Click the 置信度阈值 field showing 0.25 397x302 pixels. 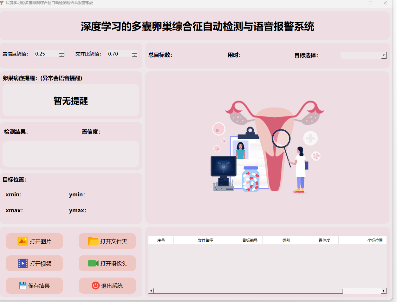(x=46, y=54)
